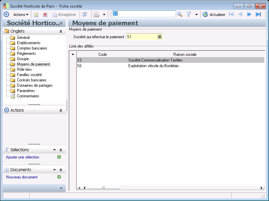Screen dimensions: 269x201
Task: Click the Actions section target icon
Action: point(7,110)
